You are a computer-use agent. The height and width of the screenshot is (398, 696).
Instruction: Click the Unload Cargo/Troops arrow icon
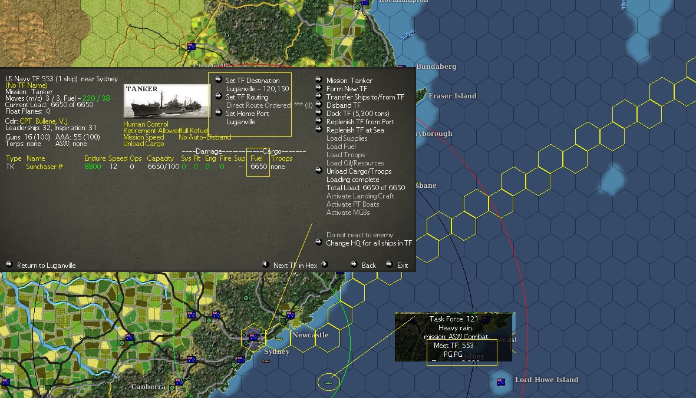coord(319,170)
